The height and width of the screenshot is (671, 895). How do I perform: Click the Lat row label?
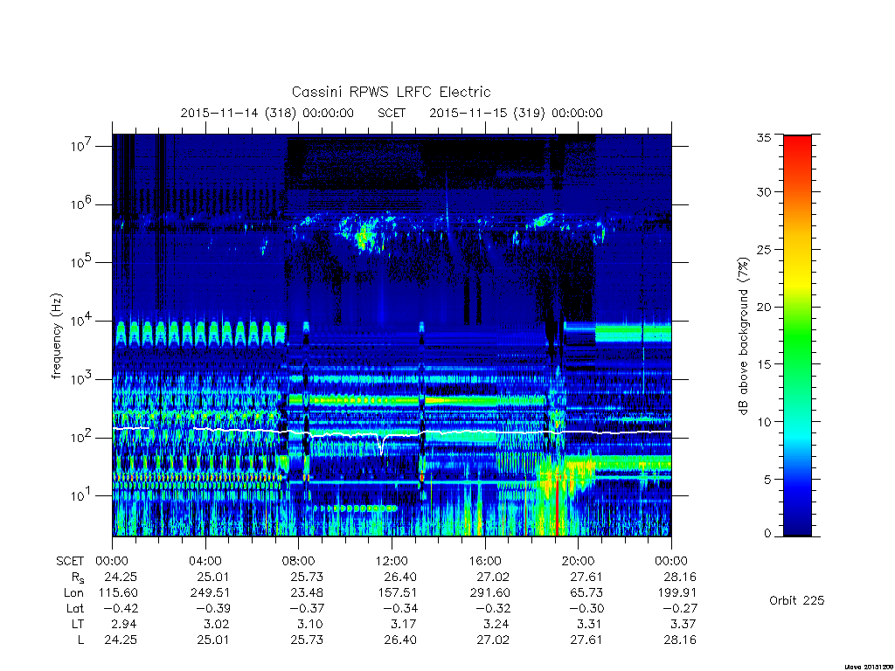[75, 608]
